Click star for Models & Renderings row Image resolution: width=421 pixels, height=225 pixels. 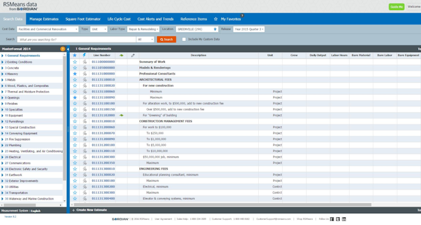pos(75,68)
